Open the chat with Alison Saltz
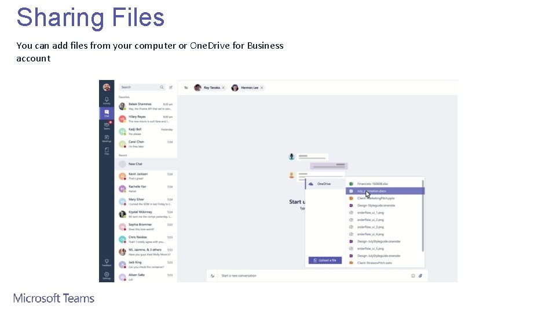Viewport: 556px width, 313px height. click(x=146, y=277)
